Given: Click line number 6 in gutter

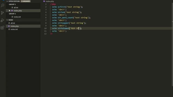Looking at the screenshot, I should [46, 18].
